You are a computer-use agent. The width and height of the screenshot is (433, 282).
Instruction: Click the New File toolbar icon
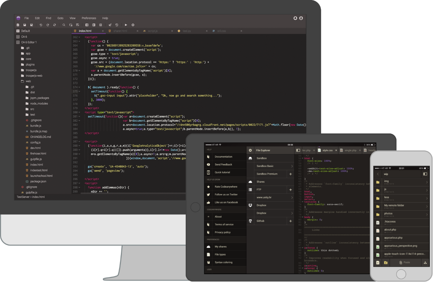coord(18,25)
